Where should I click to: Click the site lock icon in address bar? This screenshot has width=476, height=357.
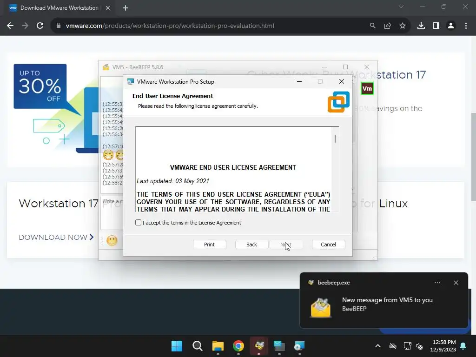pyautogui.click(x=59, y=26)
